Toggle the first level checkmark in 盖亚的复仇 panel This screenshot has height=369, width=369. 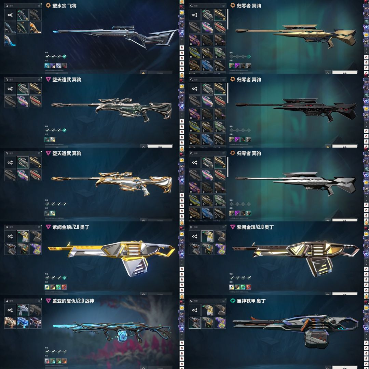(x=47, y=351)
